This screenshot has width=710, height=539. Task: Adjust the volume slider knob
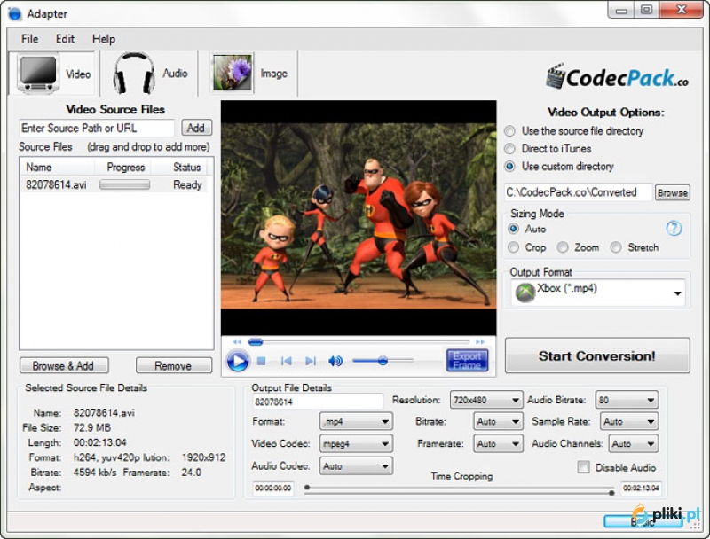coord(383,361)
